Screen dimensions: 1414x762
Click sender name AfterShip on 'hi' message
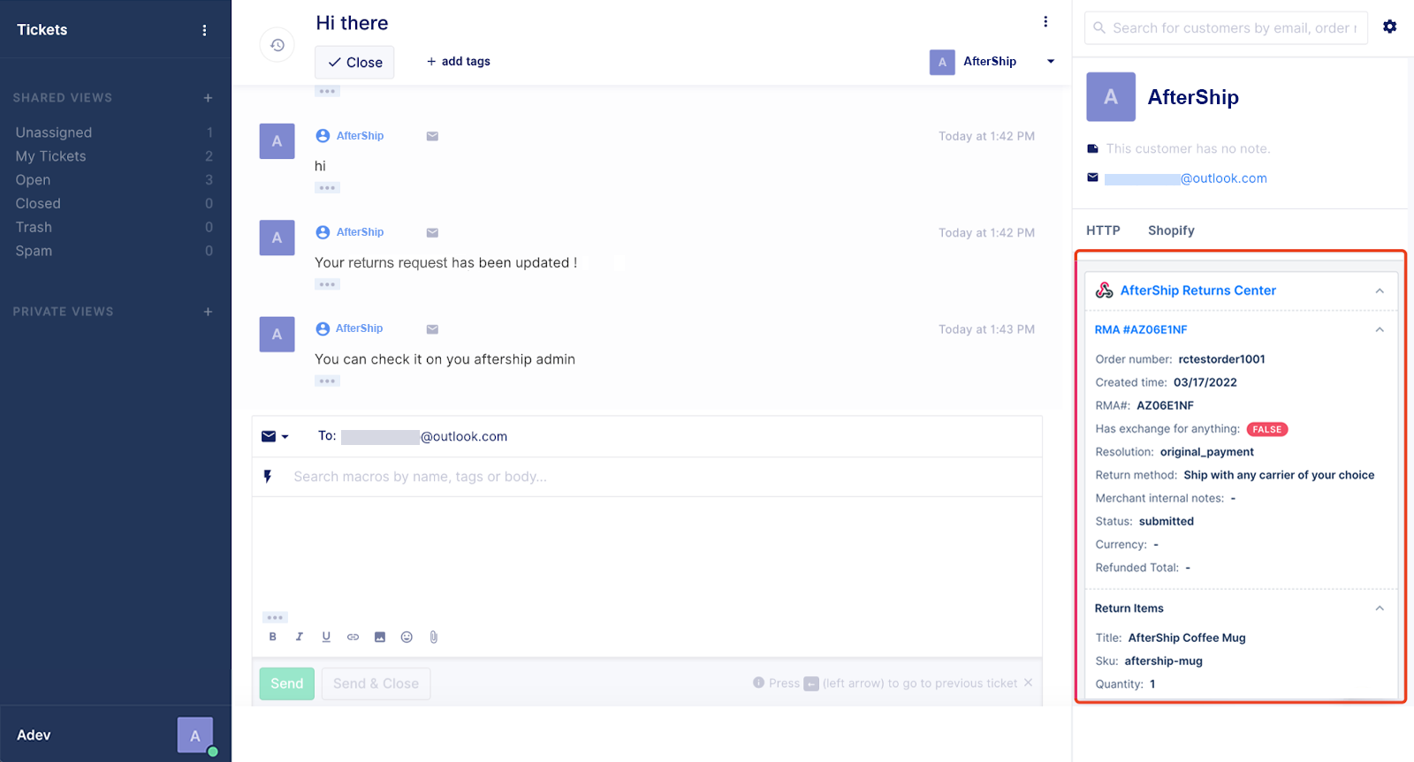(x=360, y=136)
